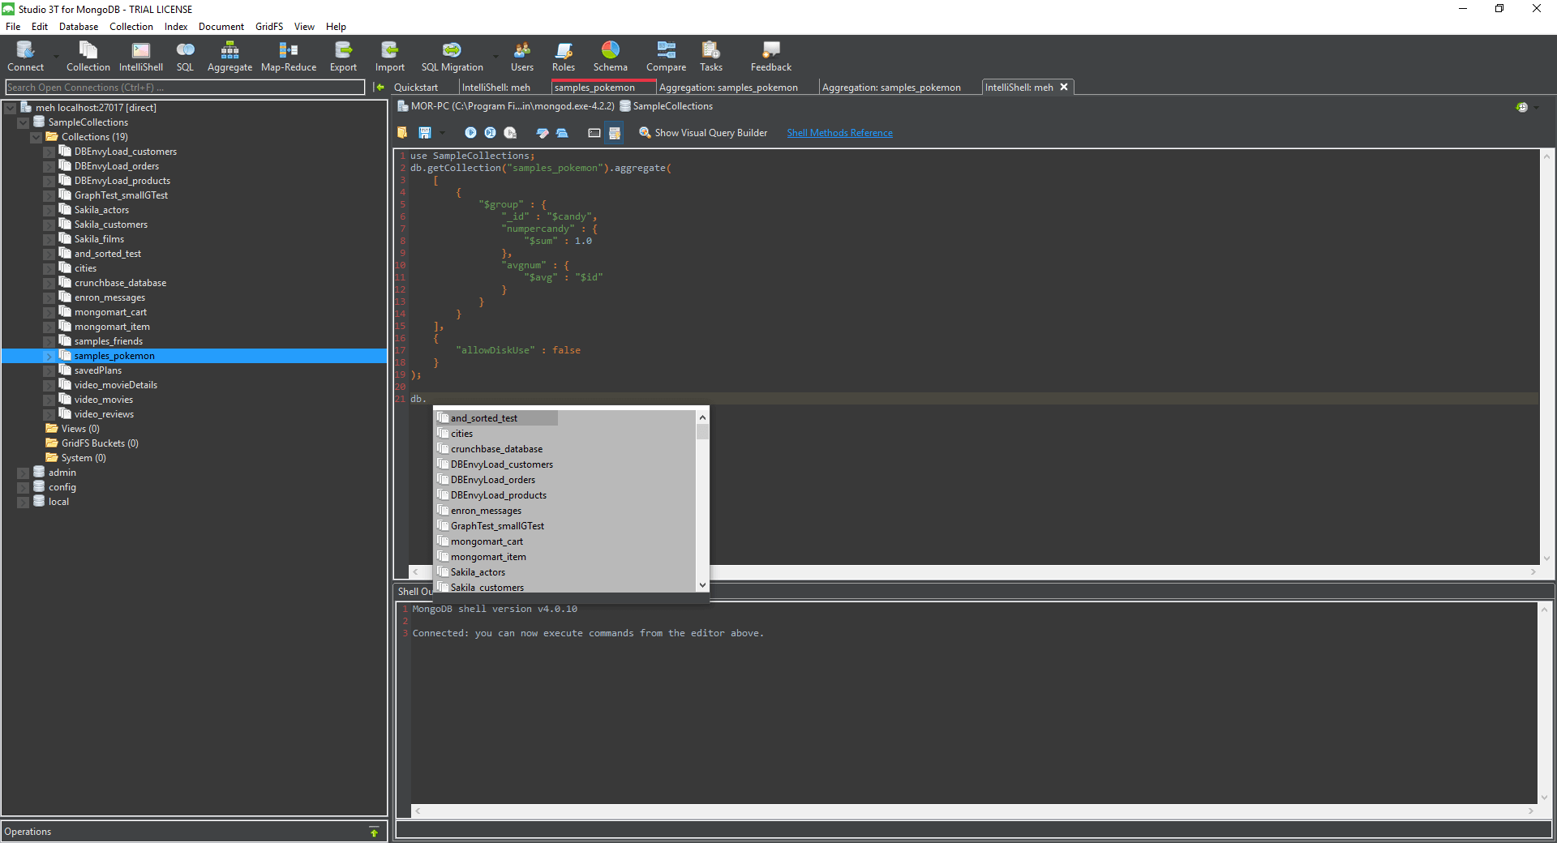Save the script with the floppy icon
The width and height of the screenshot is (1557, 843).
pos(424,132)
